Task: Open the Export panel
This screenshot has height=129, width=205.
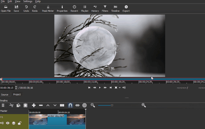Action: (126, 8)
